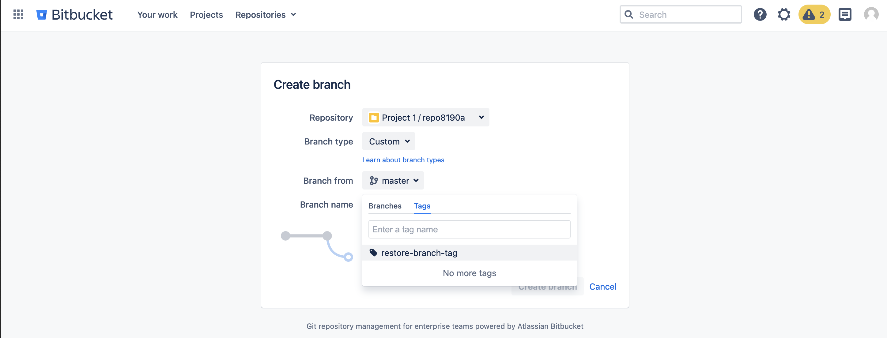The height and width of the screenshot is (338, 887).
Task: Switch to the Tags tab
Action: pyautogui.click(x=422, y=206)
